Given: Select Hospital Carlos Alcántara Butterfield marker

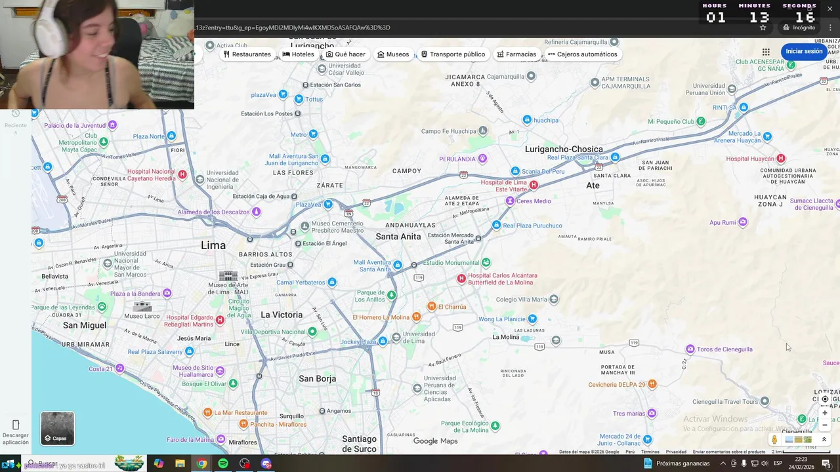Looking at the screenshot, I should pyautogui.click(x=461, y=279).
